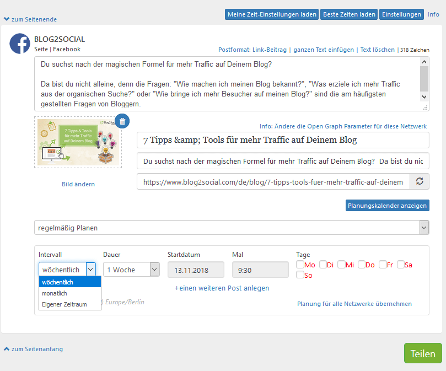Click the post text scrollbar up arrow

point(424,62)
